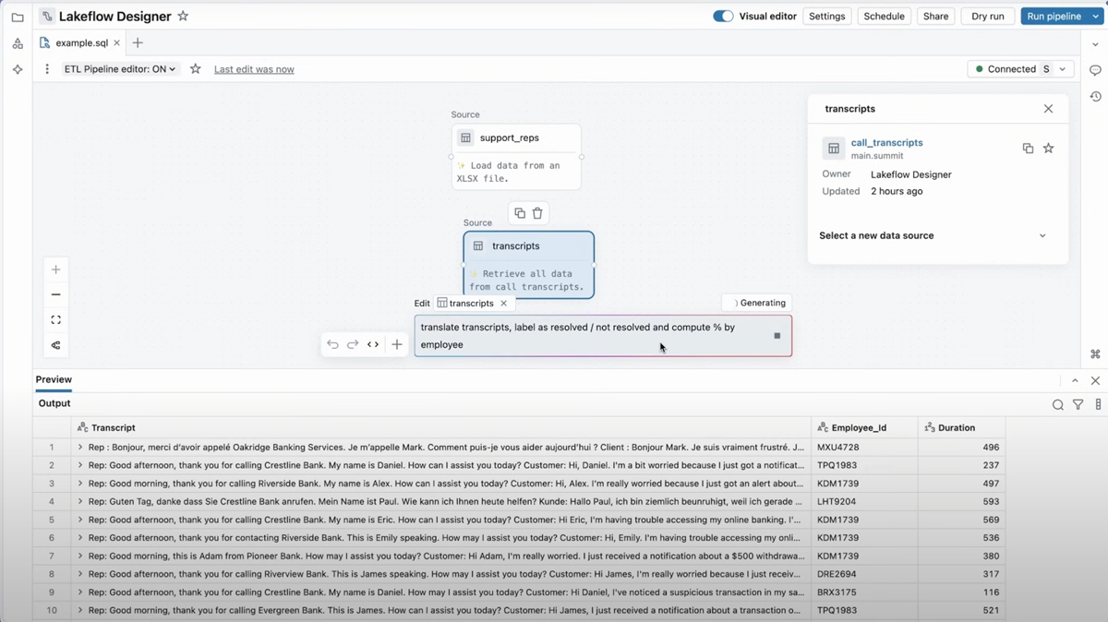Image resolution: width=1108 pixels, height=622 pixels.
Task: Undo the last edit in toolbar
Action: 332,344
